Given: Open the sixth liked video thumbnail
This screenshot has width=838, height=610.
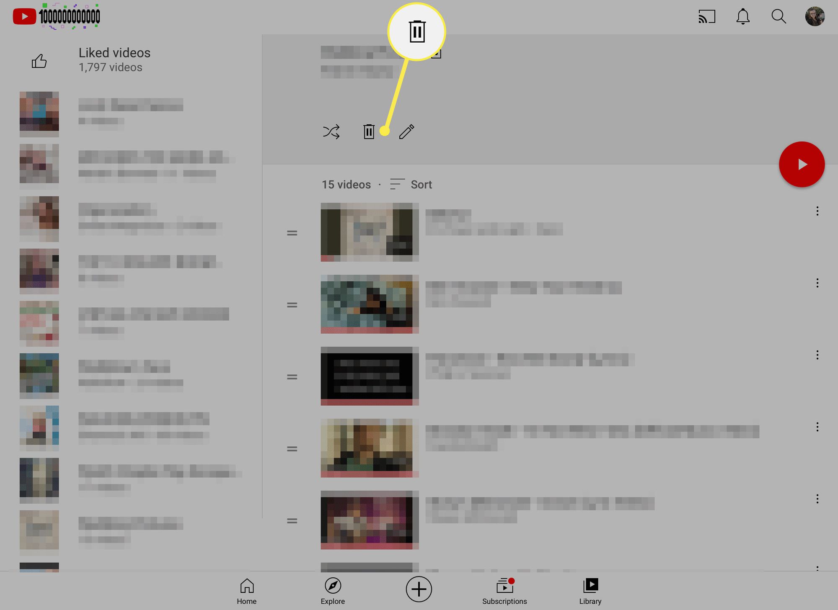Looking at the screenshot, I should click(39, 376).
